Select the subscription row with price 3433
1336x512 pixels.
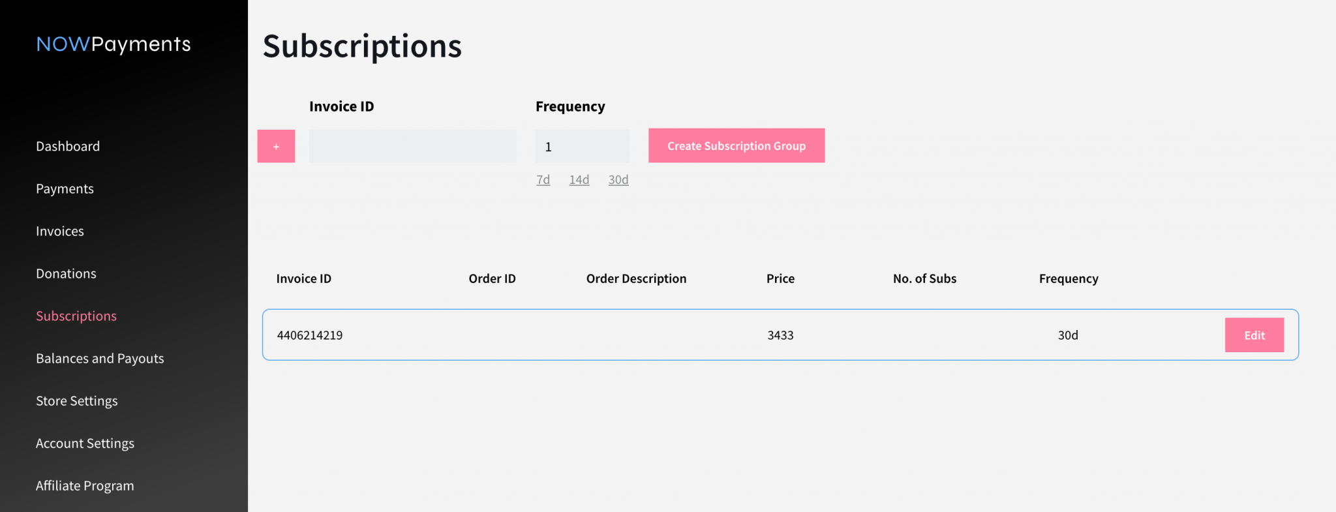[652, 335]
